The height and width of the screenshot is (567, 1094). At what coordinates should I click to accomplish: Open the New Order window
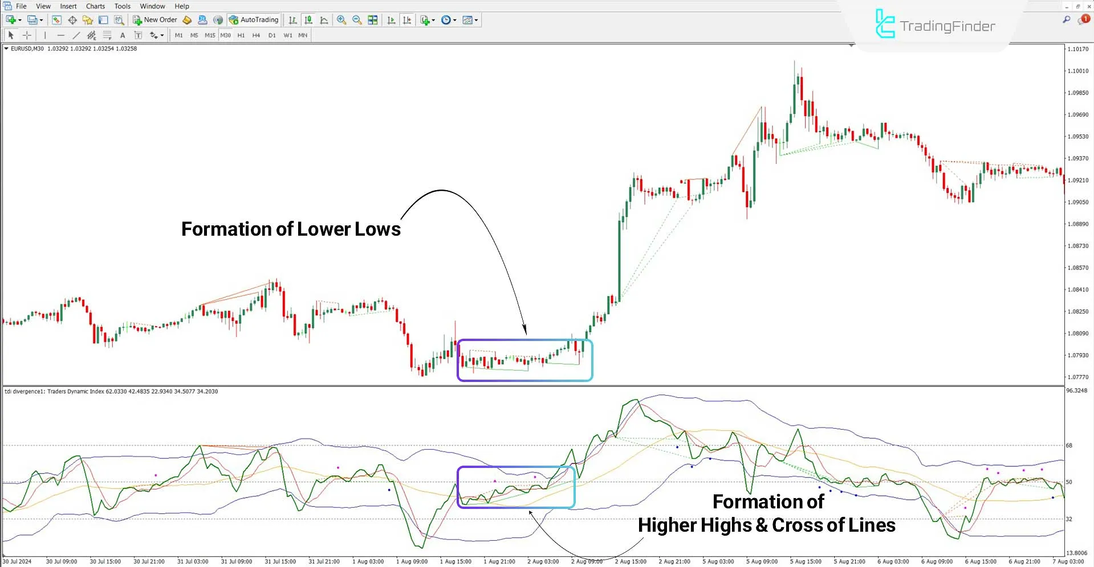click(154, 19)
